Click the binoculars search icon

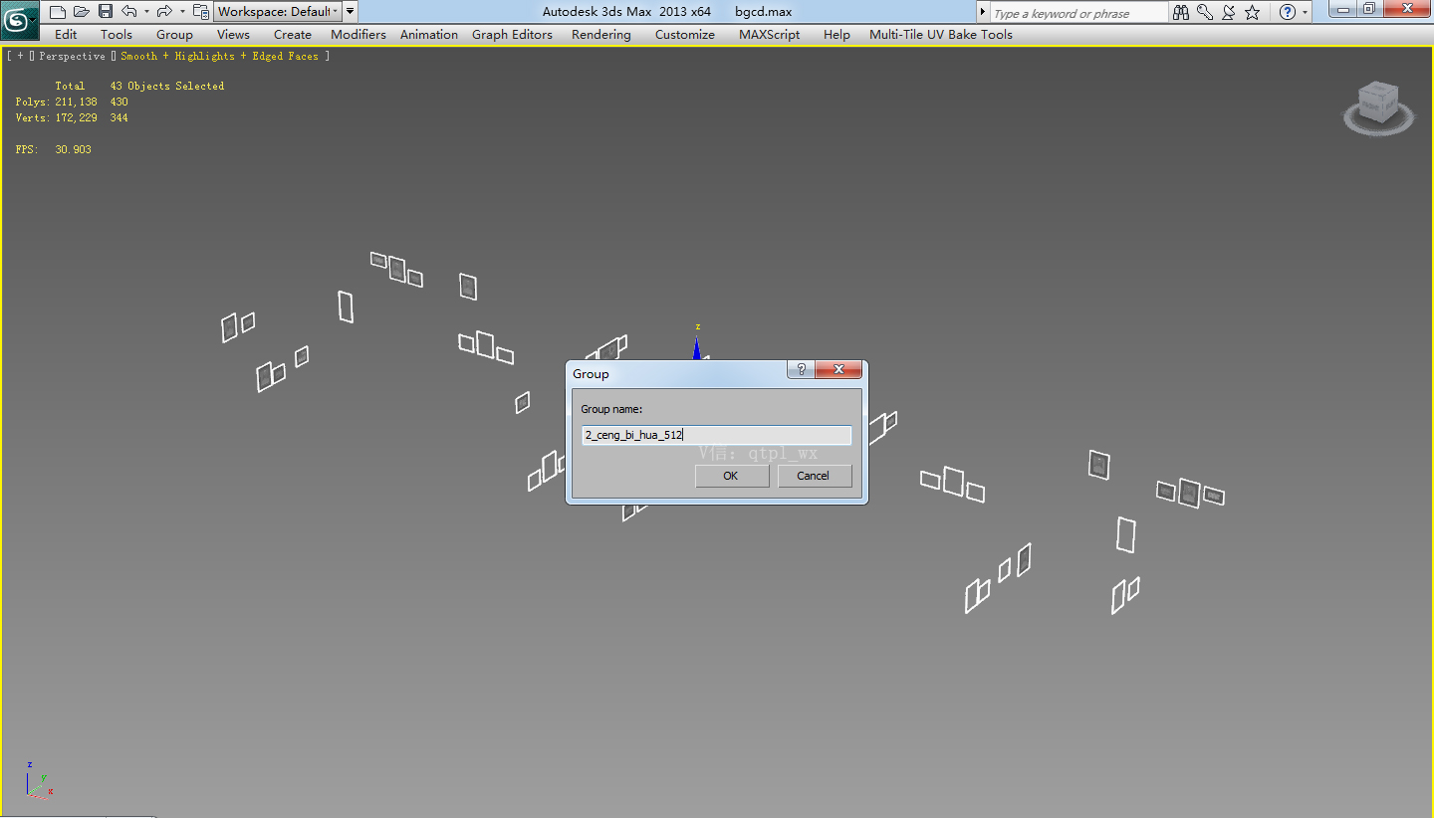coord(1181,13)
